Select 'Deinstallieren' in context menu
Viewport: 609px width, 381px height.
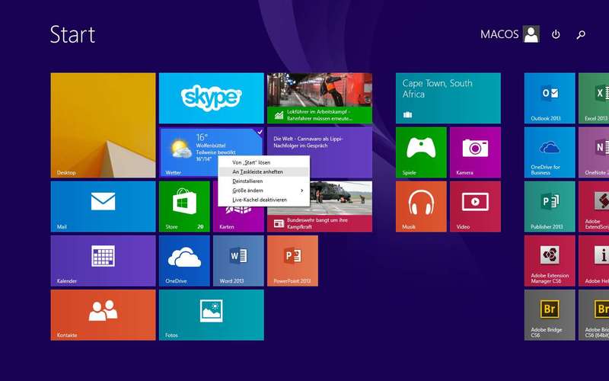[263, 181]
